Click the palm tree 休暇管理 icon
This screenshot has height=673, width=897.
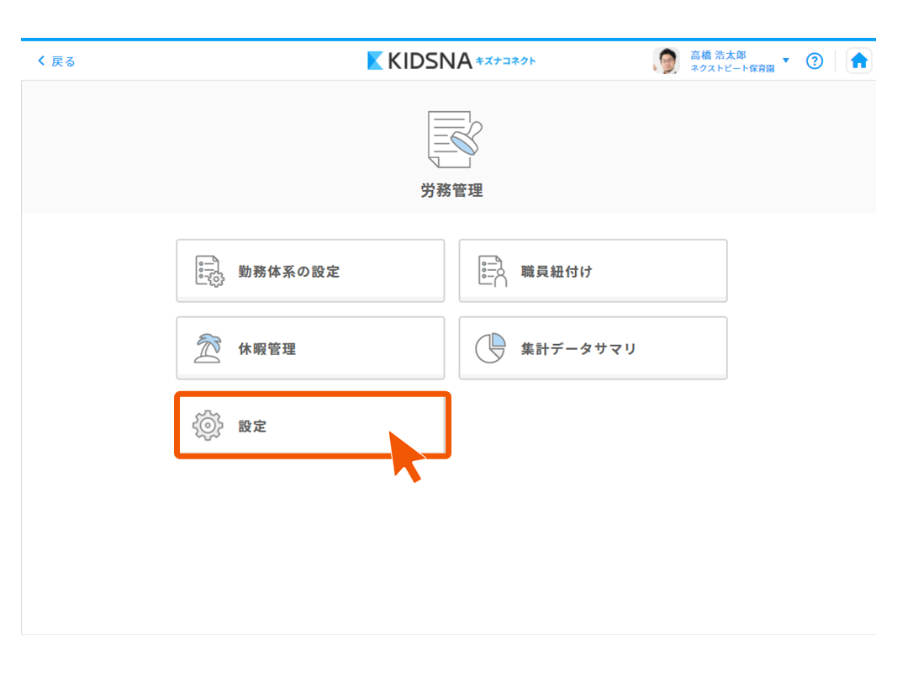click(208, 348)
